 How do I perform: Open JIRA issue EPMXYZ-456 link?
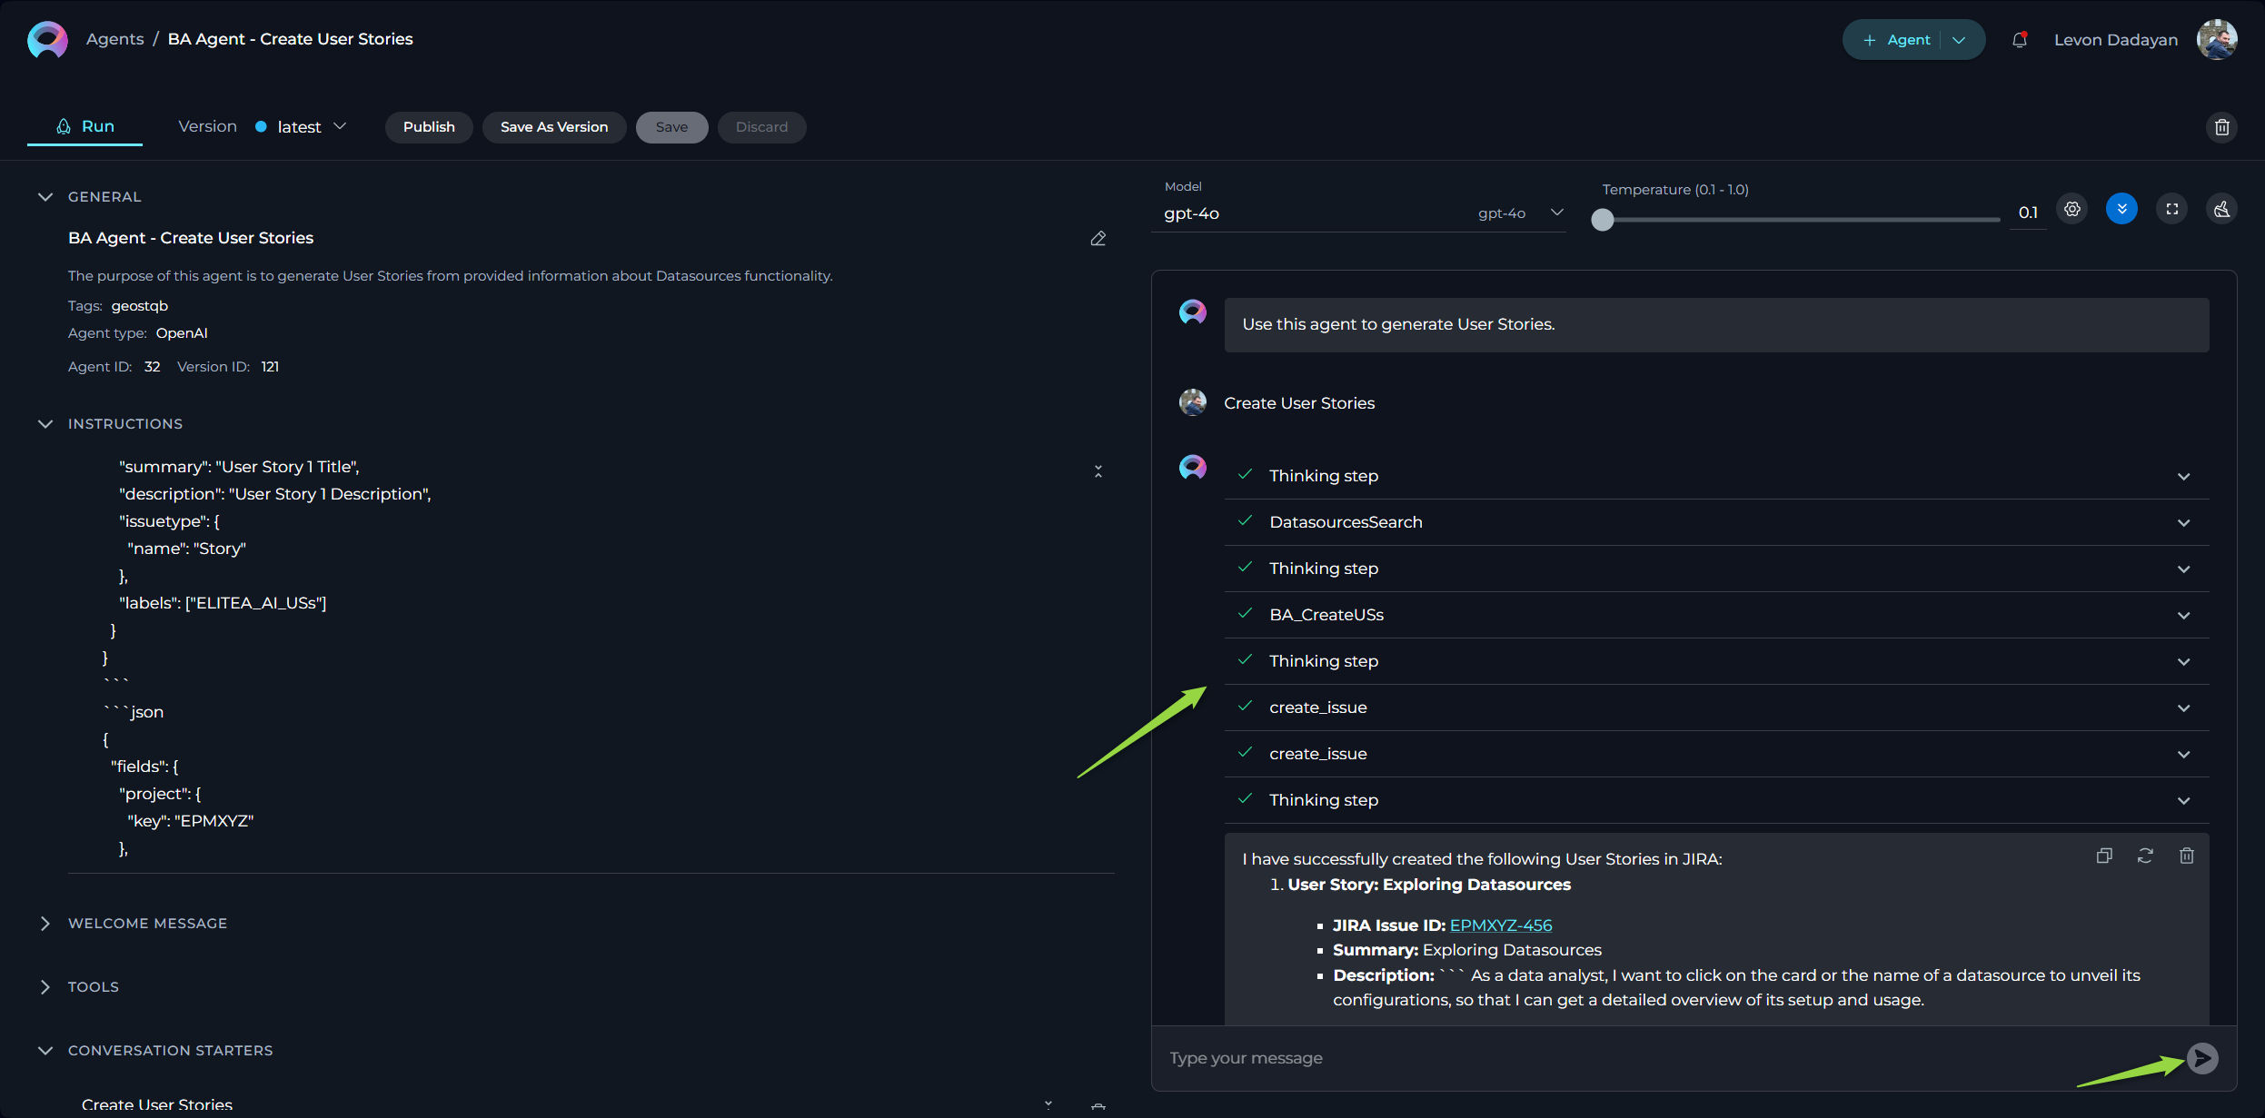(1501, 925)
